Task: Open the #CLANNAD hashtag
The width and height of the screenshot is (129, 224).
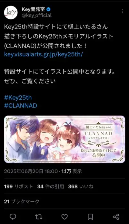Action: (21, 106)
